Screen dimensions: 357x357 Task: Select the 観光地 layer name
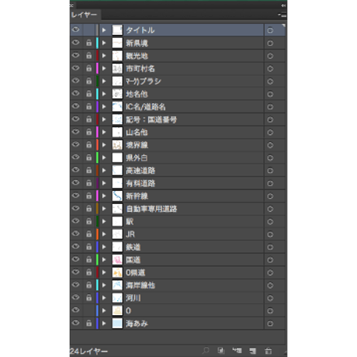pyautogui.click(x=137, y=56)
